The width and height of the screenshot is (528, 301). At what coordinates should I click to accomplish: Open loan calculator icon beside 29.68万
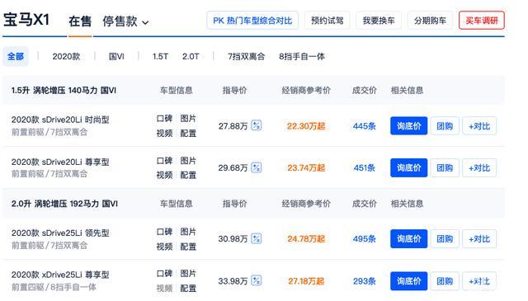point(257,167)
